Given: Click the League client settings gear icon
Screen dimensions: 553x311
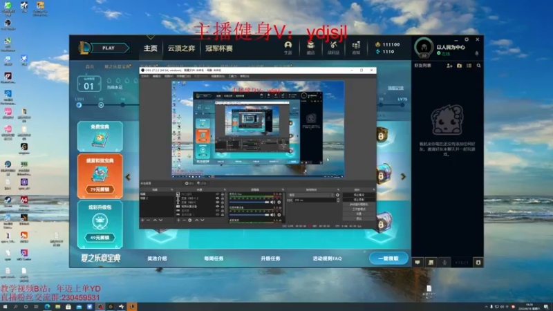Looking at the screenshot, I should click(x=466, y=39).
